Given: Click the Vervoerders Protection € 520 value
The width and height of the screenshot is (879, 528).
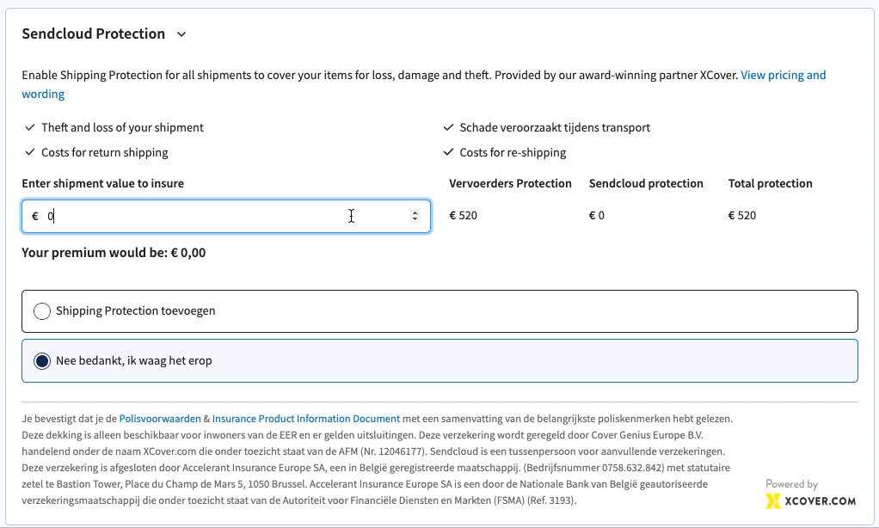Looking at the screenshot, I should tap(463, 215).
